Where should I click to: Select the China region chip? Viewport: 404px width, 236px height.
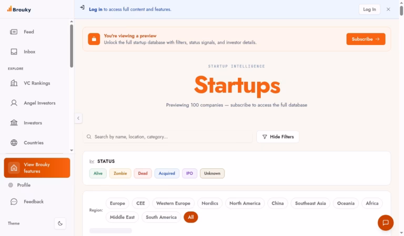point(278,203)
